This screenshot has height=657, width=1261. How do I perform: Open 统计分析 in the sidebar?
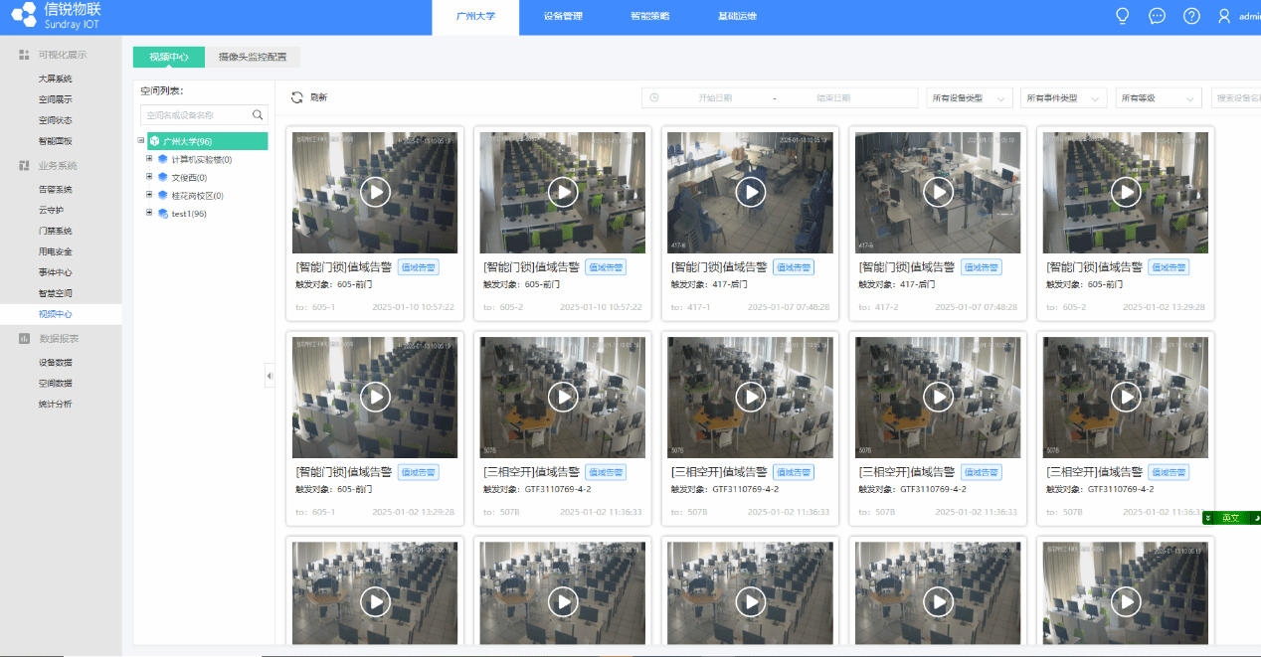point(56,404)
